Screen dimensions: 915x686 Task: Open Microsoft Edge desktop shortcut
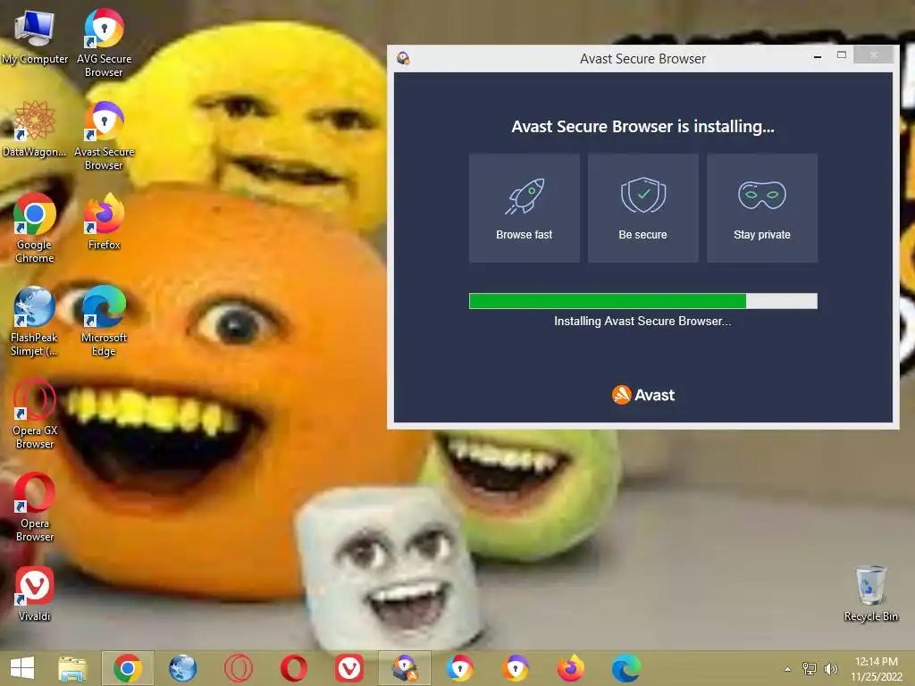coord(104,321)
